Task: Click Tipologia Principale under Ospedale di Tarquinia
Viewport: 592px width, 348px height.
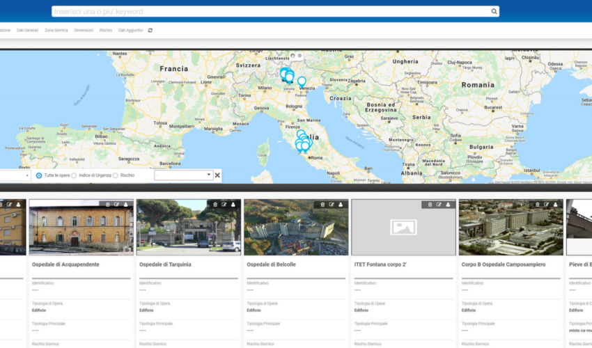Action: 156,324
